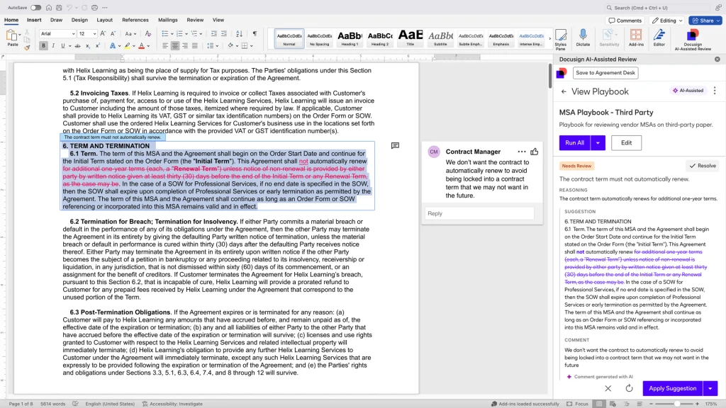
Task: Regenerate the suggestion with refresh icon
Action: click(x=629, y=388)
